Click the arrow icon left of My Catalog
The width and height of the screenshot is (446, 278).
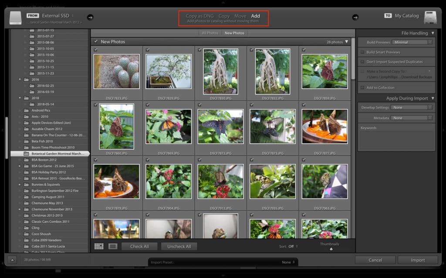[355, 17]
